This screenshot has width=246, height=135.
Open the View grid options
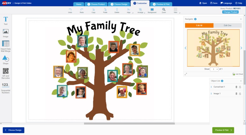pyautogui.click(x=176, y=11)
